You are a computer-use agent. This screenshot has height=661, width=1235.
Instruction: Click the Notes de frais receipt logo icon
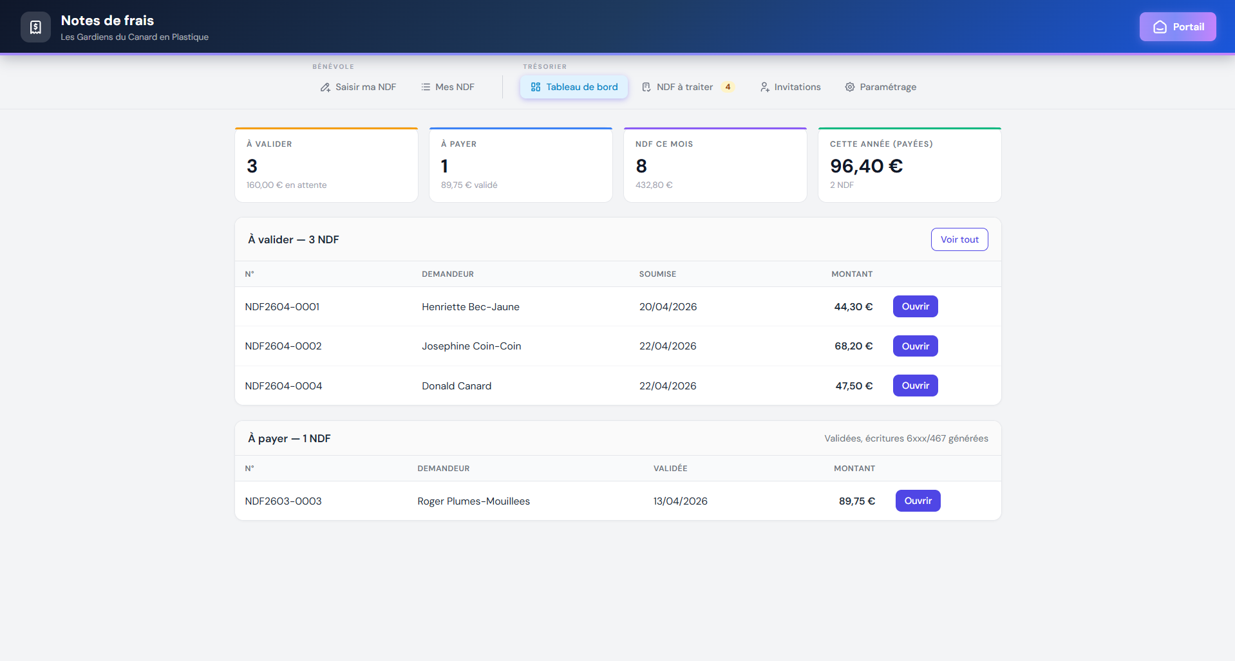(x=35, y=27)
